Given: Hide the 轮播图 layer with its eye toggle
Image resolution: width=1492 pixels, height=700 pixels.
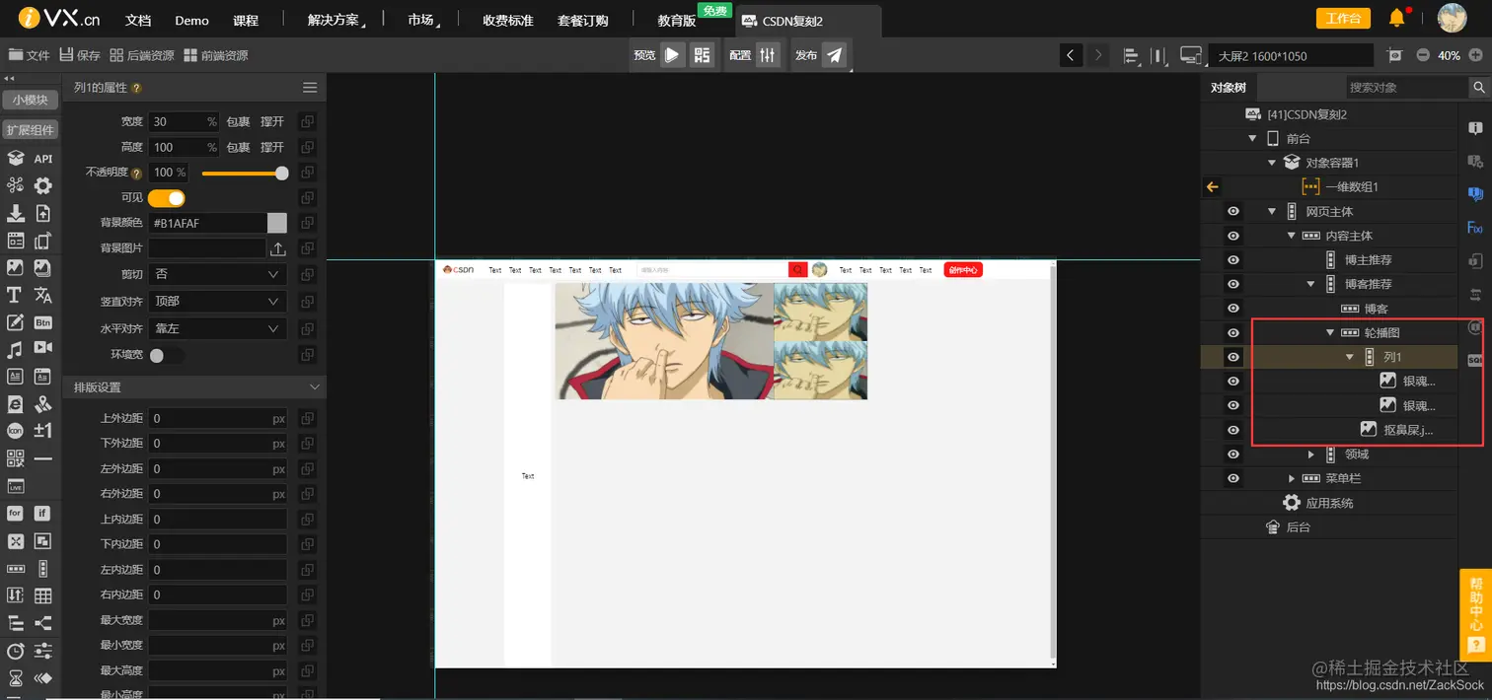Looking at the screenshot, I should coord(1231,332).
